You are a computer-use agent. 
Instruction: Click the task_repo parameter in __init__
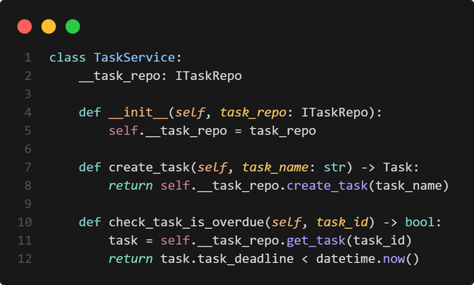click(x=253, y=113)
